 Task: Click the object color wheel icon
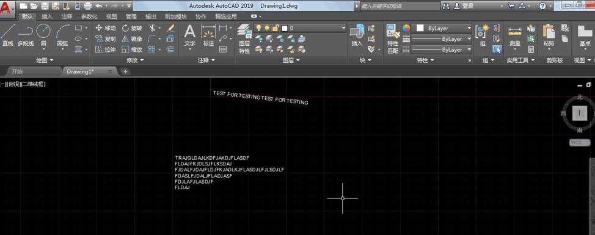pos(406,28)
